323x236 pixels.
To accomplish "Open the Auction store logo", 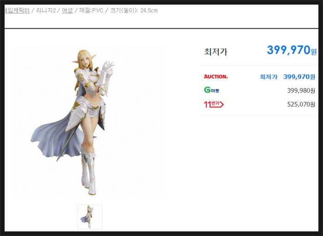I will click(216, 77).
